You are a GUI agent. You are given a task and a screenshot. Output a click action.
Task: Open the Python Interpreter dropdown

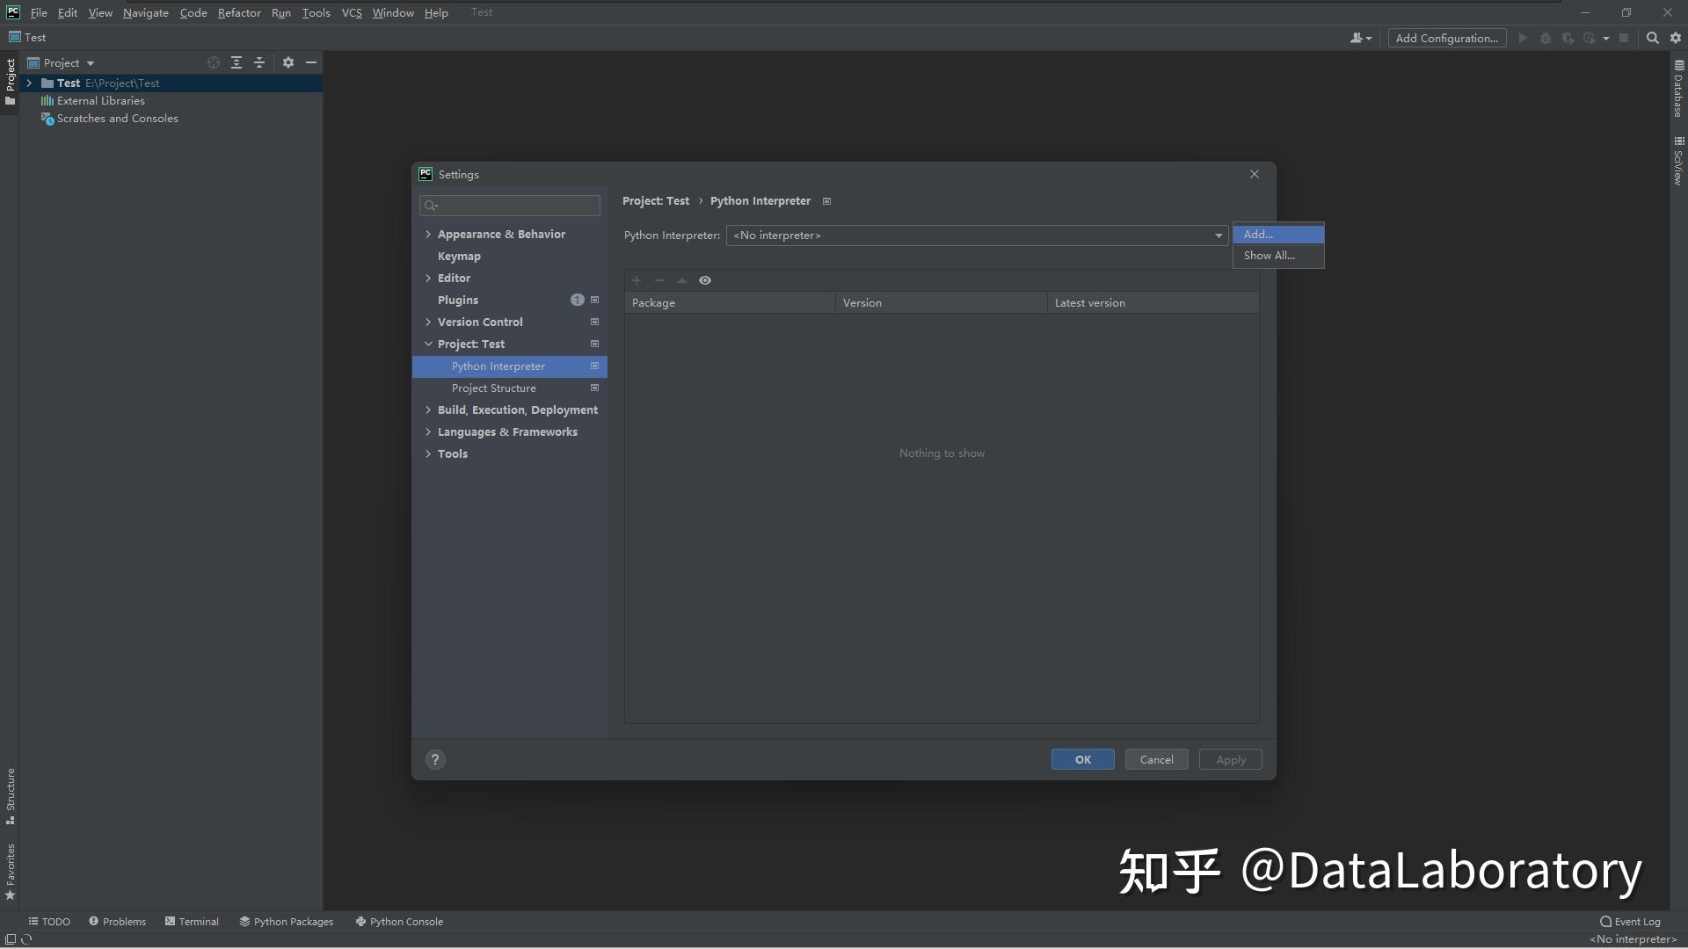tap(1218, 235)
